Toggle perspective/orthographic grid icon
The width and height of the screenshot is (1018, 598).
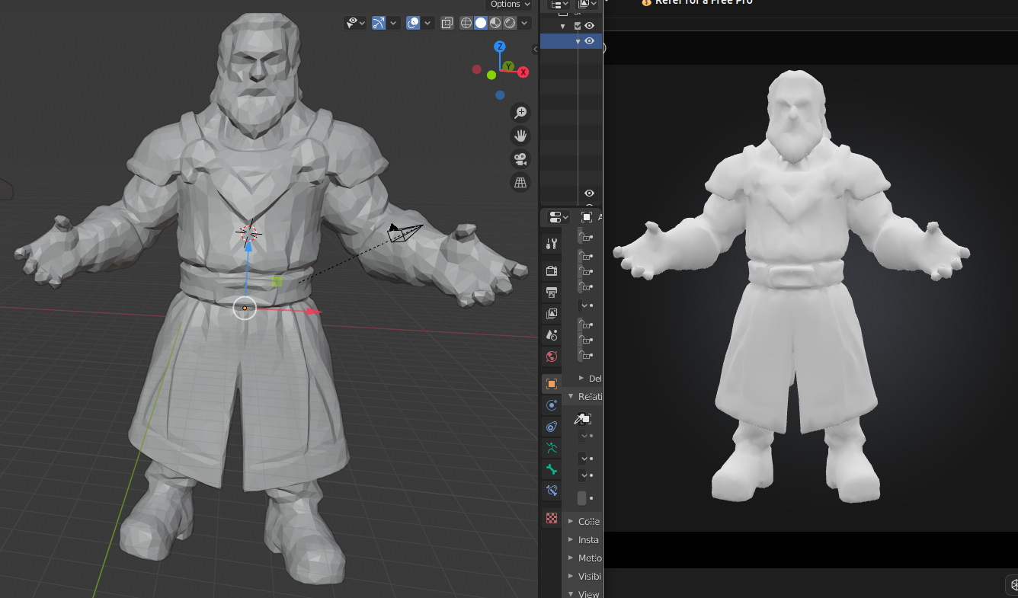click(521, 183)
